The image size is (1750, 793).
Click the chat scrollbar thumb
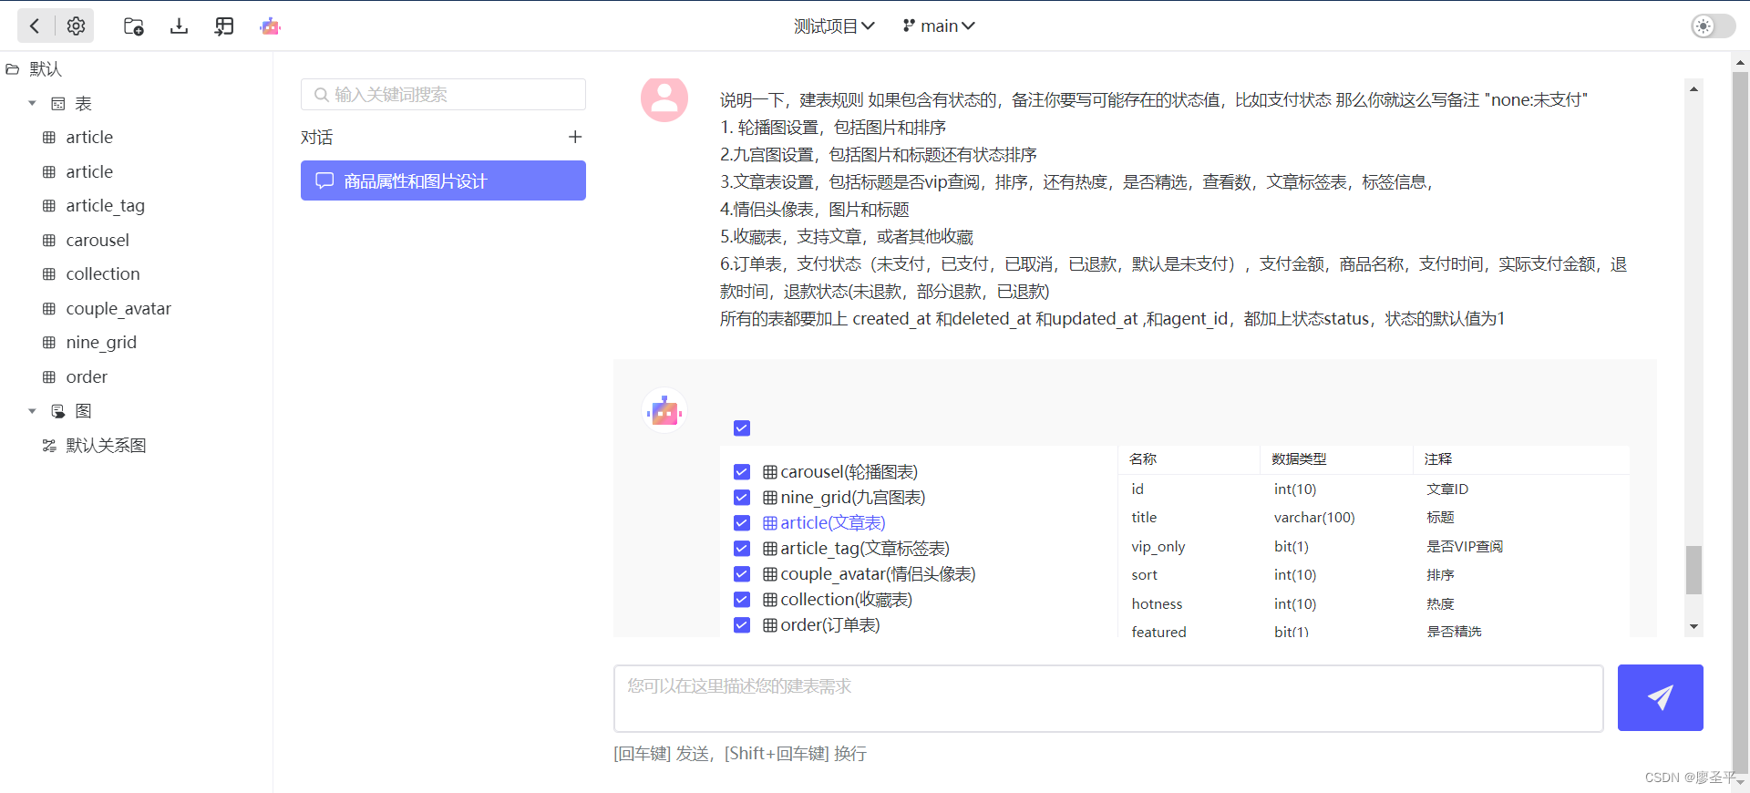(1693, 570)
